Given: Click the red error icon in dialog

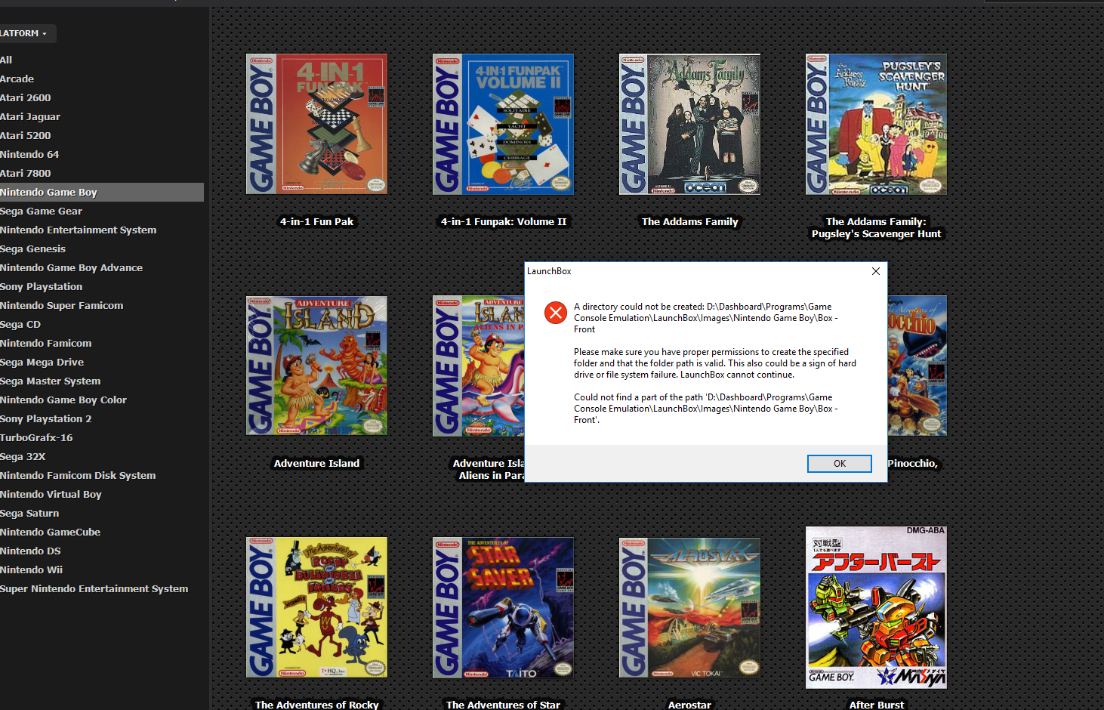Looking at the screenshot, I should 556,313.
